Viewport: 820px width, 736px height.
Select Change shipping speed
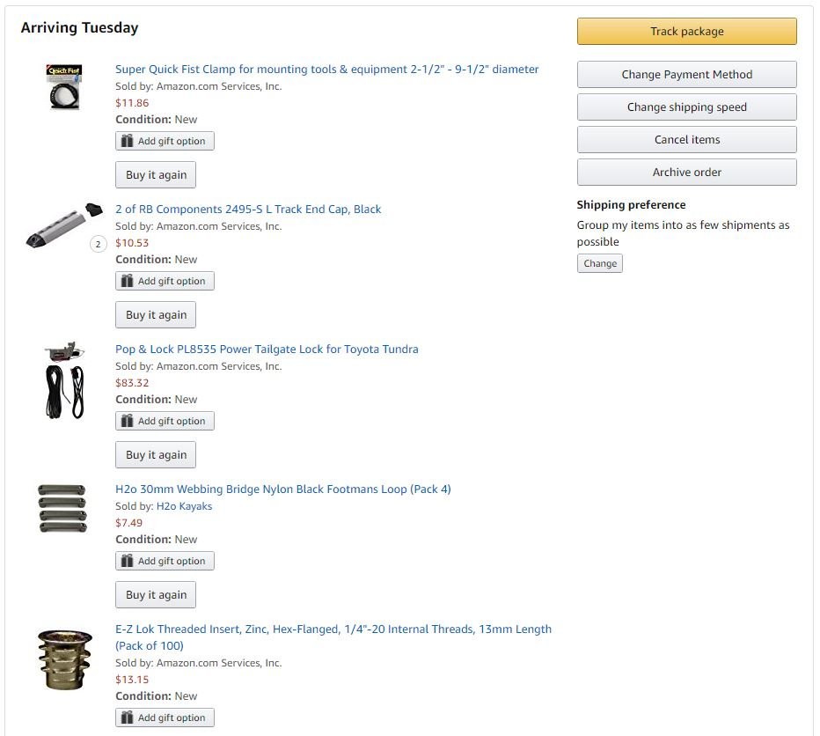click(x=686, y=107)
